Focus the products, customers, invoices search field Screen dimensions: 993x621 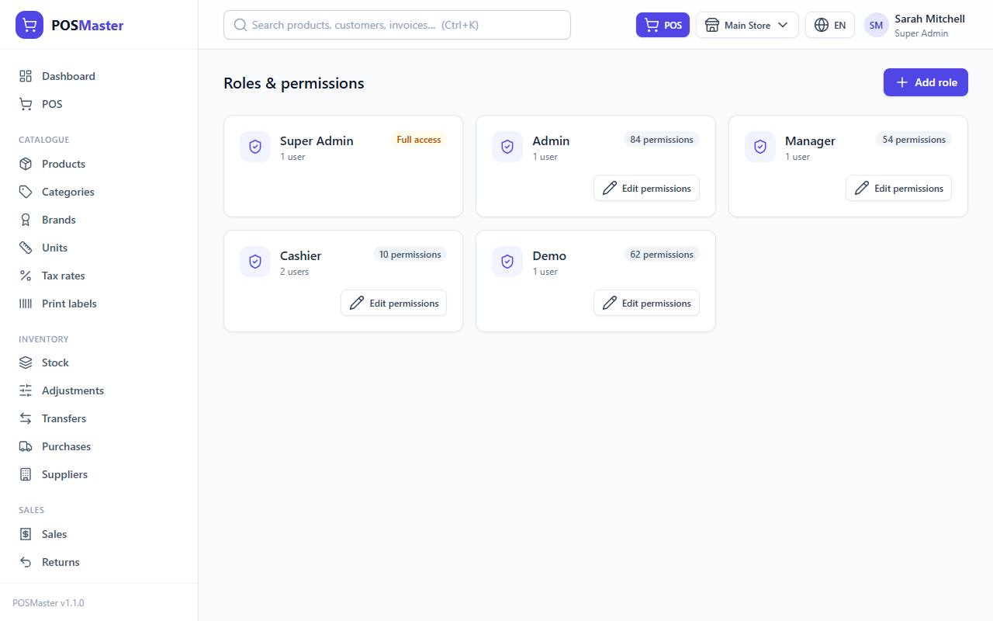tap(397, 25)
